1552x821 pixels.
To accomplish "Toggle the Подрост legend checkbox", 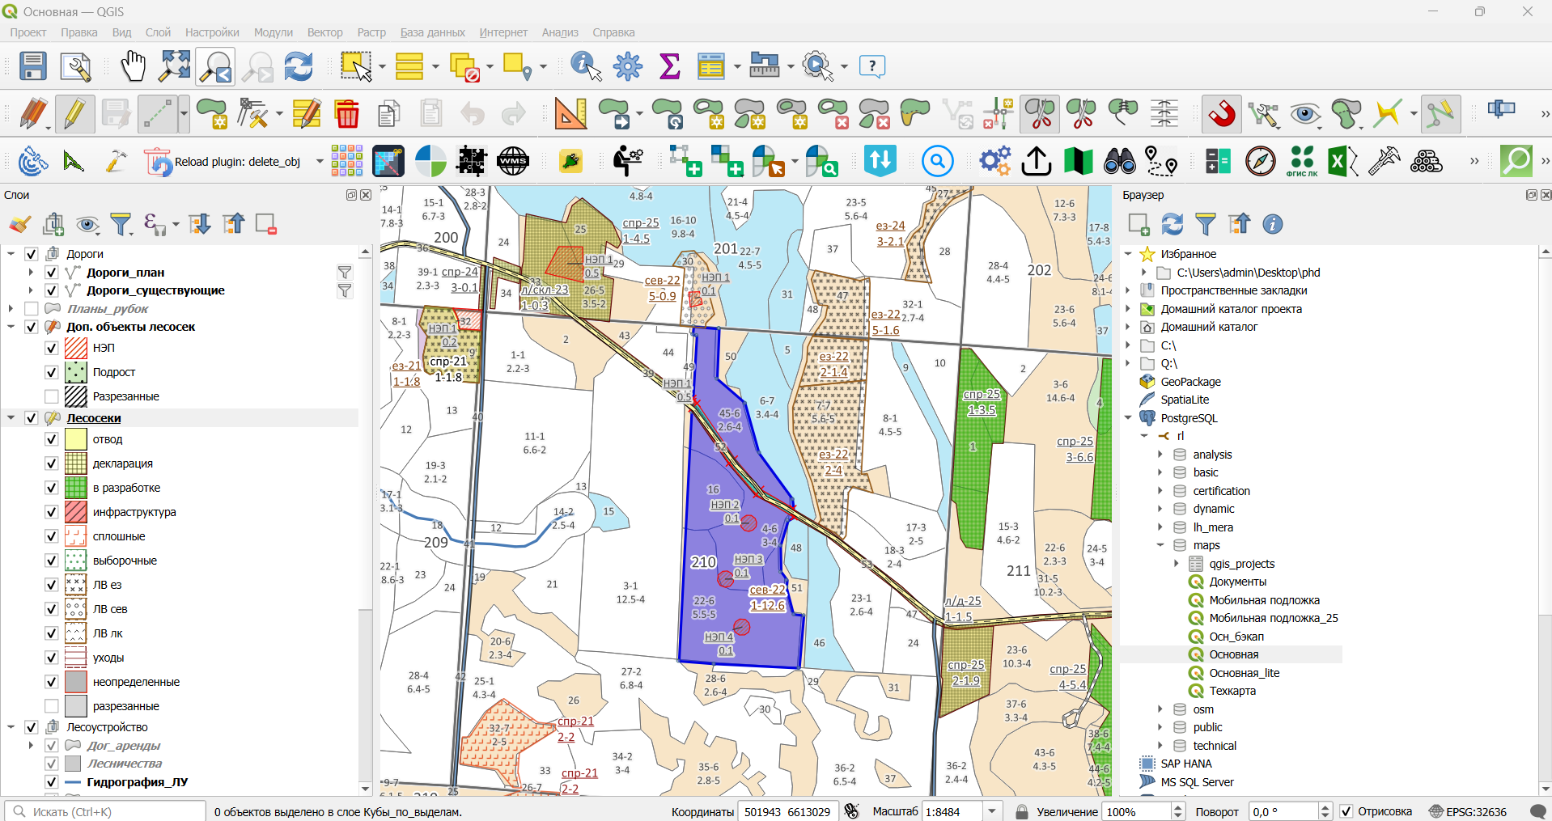I will [51, 372].
